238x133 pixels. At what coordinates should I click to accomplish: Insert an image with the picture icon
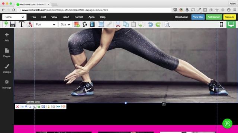(x=77, y=24)
